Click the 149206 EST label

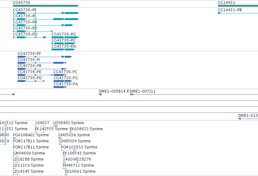[x=70, y=159]
